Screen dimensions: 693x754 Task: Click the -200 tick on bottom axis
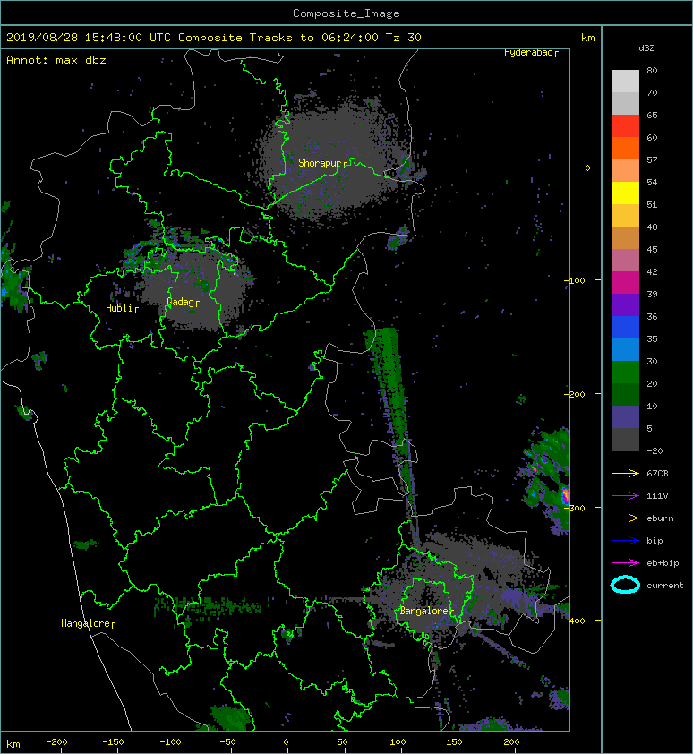coord(56,742)
